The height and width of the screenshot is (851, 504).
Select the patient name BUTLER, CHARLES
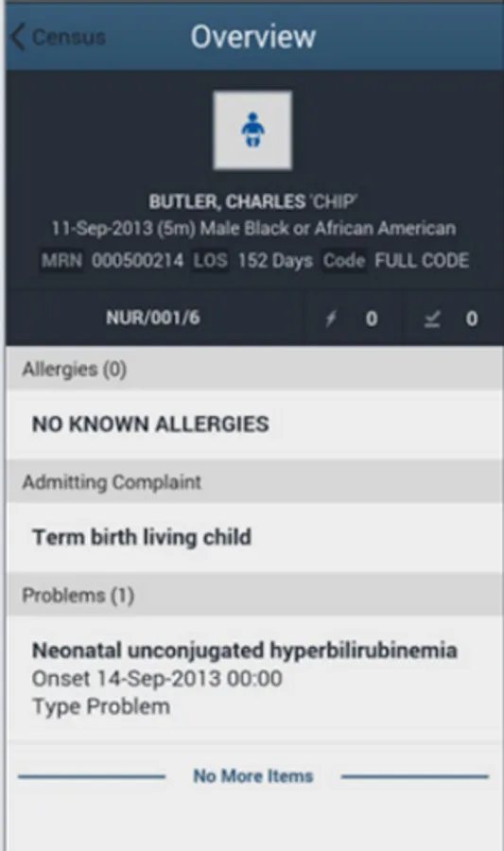click(227, 202)
